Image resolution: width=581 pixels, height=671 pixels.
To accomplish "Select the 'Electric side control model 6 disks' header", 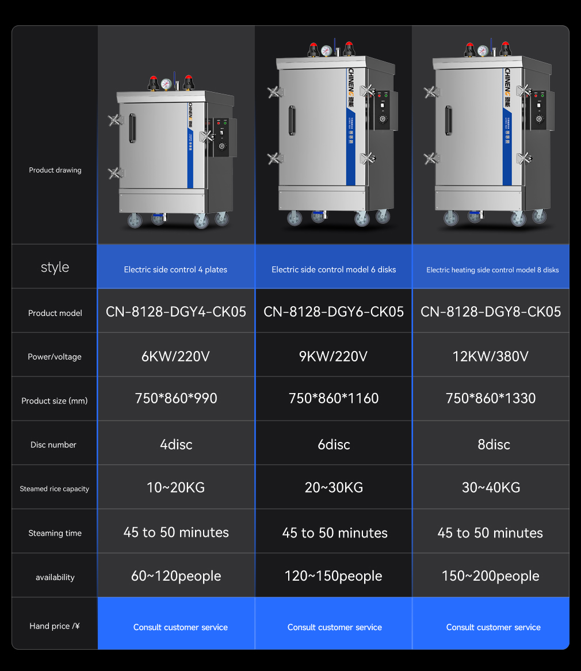I will tap(334, 269).
